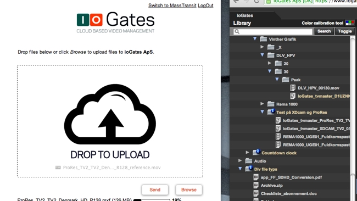Screen dimensions: 357x201
Task: Expand the Rema 1000 folder
Action: pos(262,104)
